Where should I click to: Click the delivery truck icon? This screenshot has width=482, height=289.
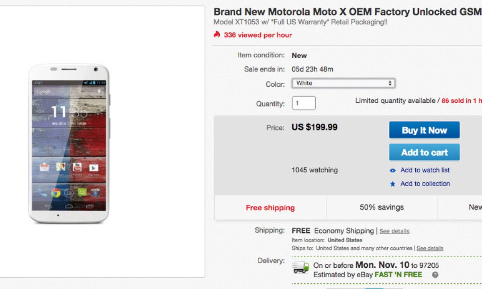click(x=300, y=267)
